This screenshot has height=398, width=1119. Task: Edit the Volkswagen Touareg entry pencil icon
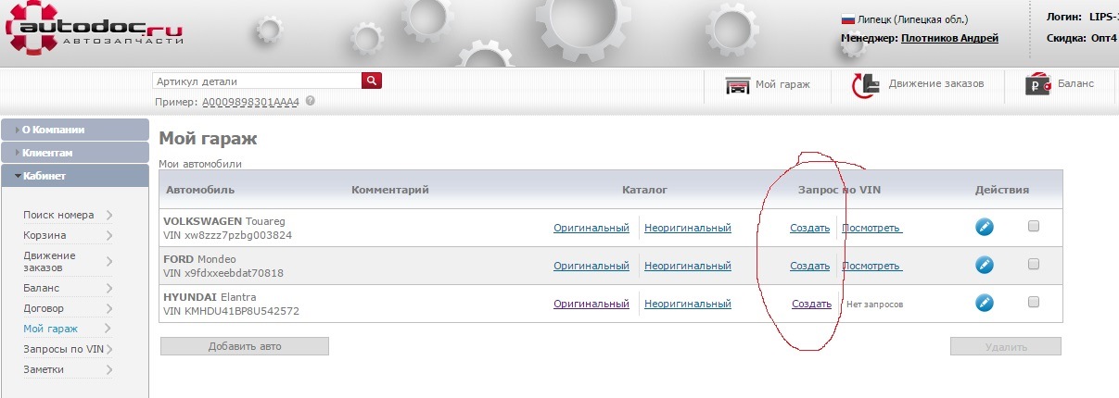pyautogui.click(x=985, y=227)
